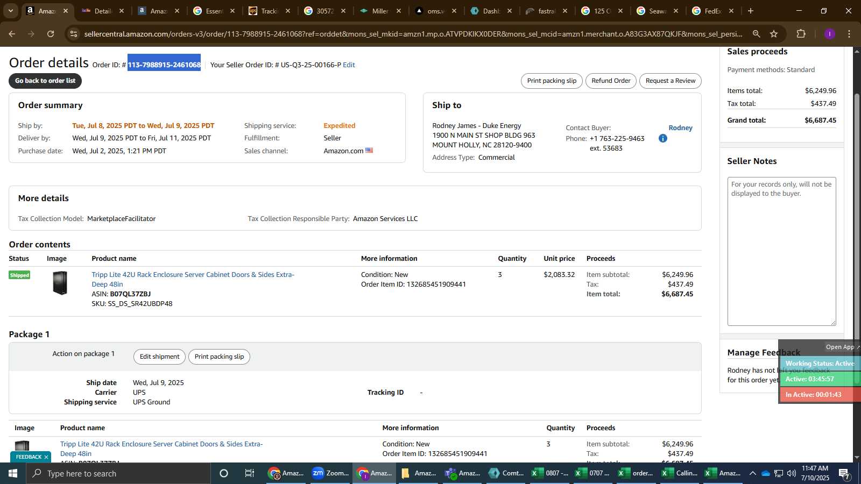Screen dimensions: 861x484
Task: Open Tripp Lite product link in Order contents
Action: point(193,279)
